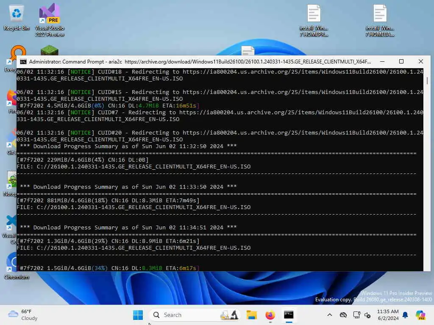Click the Minecraft grass block desktop icon
The height and width of the screenshot is (325, 434).
50,51
